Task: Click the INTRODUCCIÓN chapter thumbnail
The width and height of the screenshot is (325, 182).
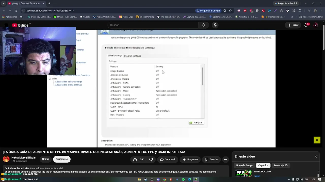Action: tap(243, 173)
